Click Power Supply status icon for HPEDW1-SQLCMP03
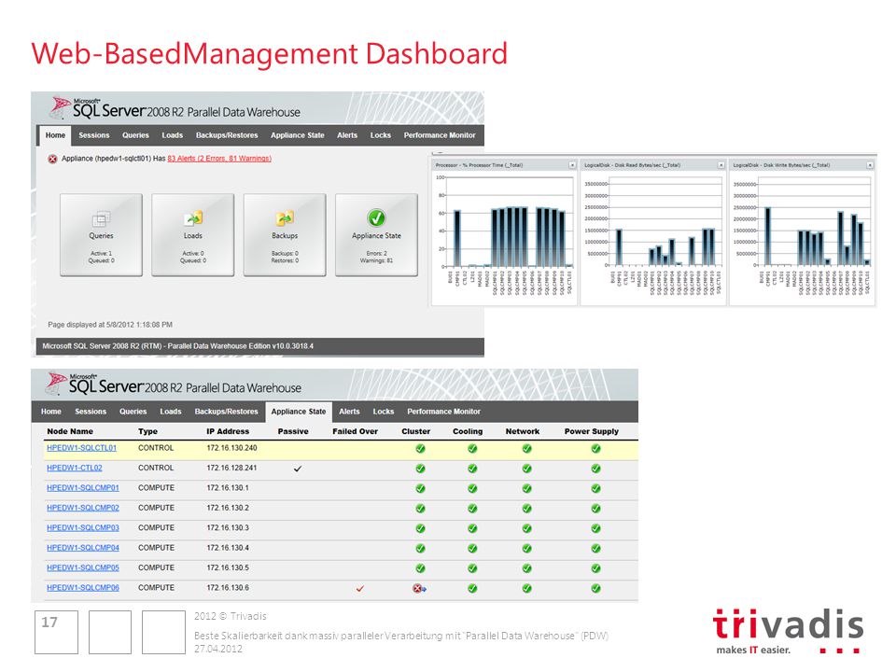Screen dimensions: 896x672 click(x=596, y=528)
